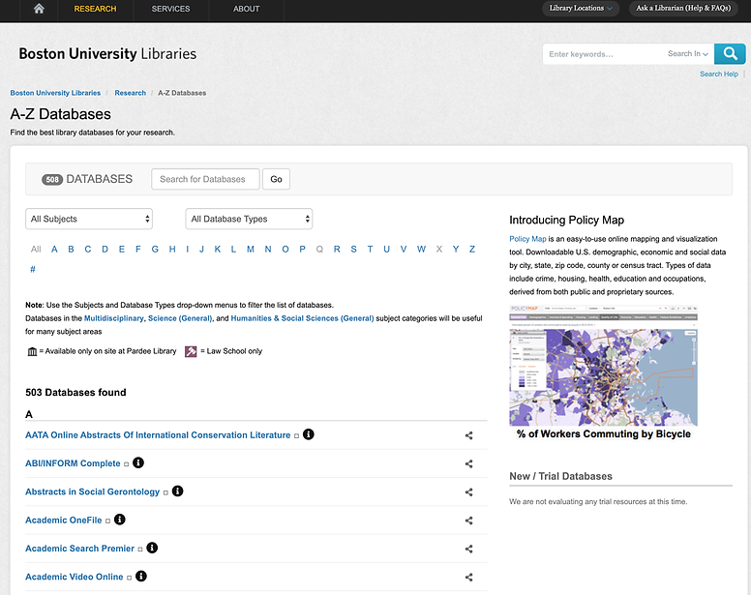
Task: Share the AATA Online Abstracts database
Action: (x=469, y=435)
